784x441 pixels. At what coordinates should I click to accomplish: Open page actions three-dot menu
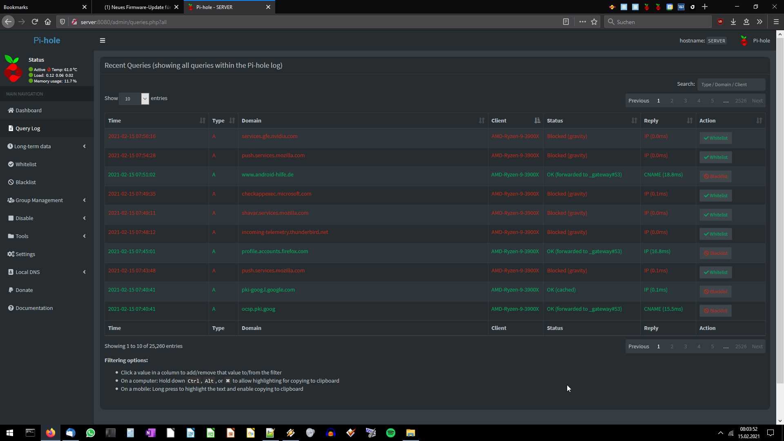pos(582,22)
